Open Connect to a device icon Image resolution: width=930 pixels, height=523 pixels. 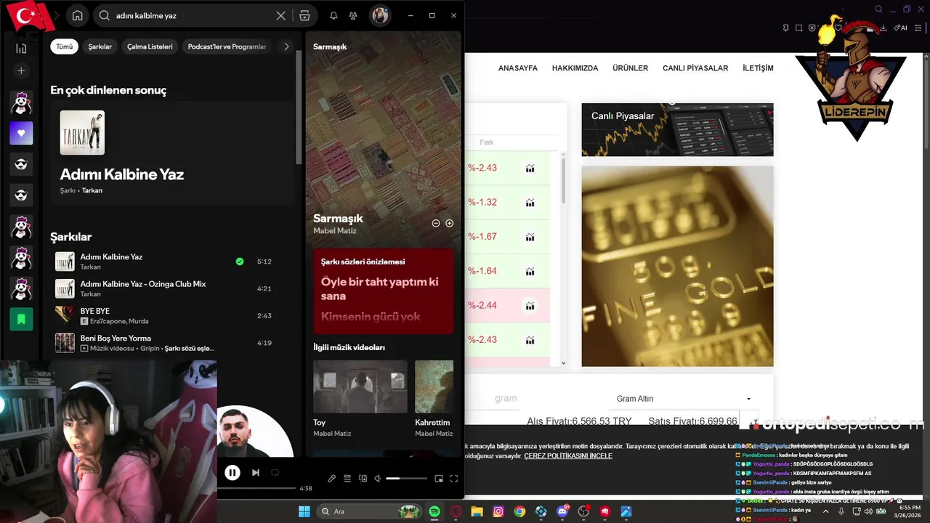click(363, 479)
